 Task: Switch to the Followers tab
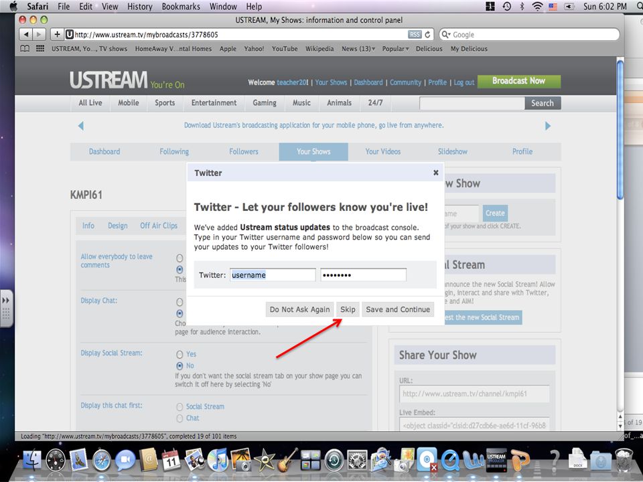244,152
